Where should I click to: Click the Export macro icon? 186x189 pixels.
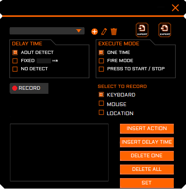coord(165,30)
